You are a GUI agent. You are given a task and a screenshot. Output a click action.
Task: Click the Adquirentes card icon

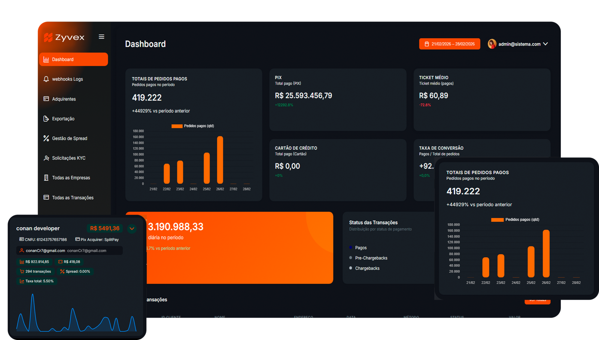click(x=46, y=99)
